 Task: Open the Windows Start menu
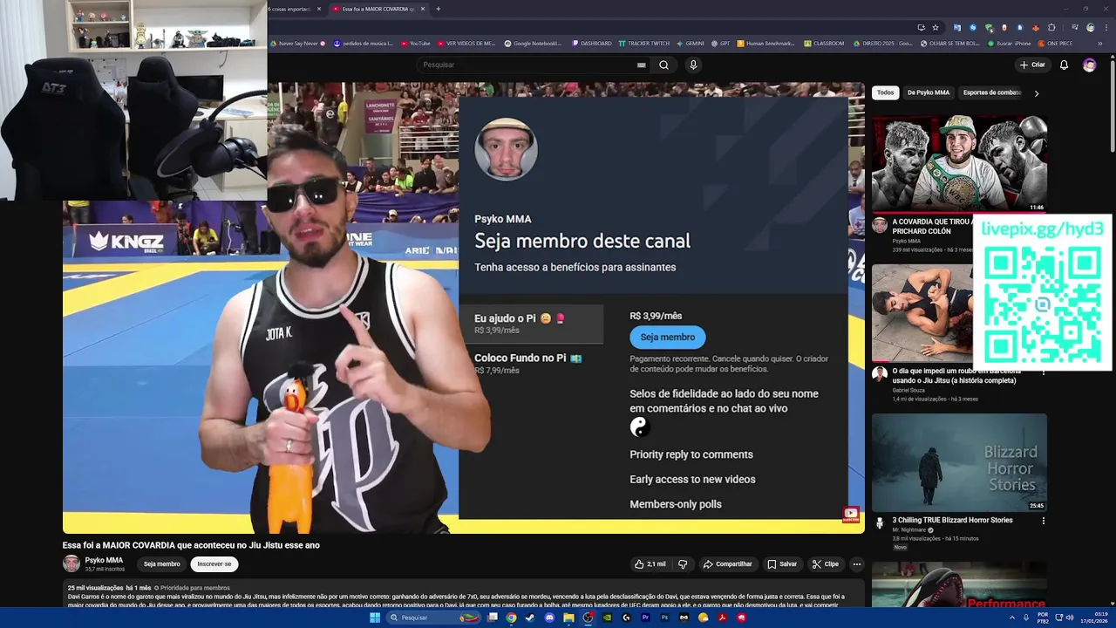coord(375,618)
